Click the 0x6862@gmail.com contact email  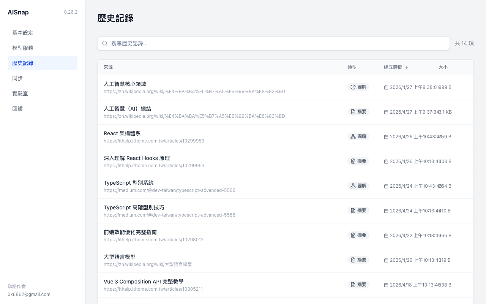pyautogui.click(x=29, y=294)
